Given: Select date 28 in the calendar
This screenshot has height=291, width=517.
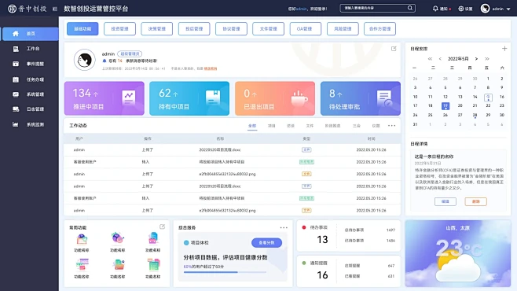Looking at the screenshot, I should tap(475, 115).
